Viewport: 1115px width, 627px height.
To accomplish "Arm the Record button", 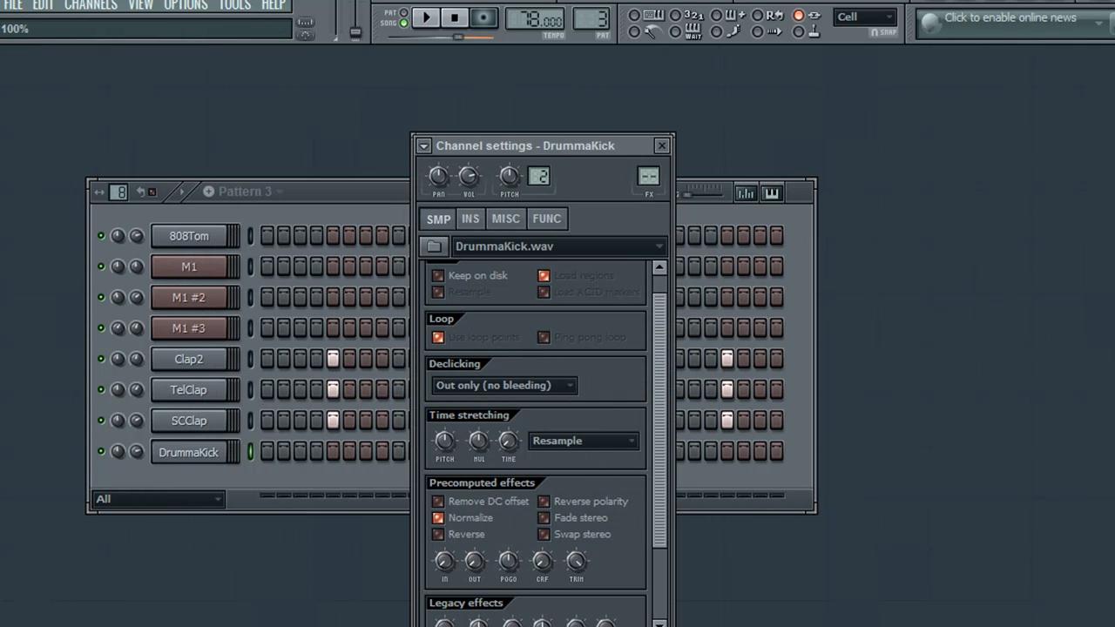I will tap(483, 17).
